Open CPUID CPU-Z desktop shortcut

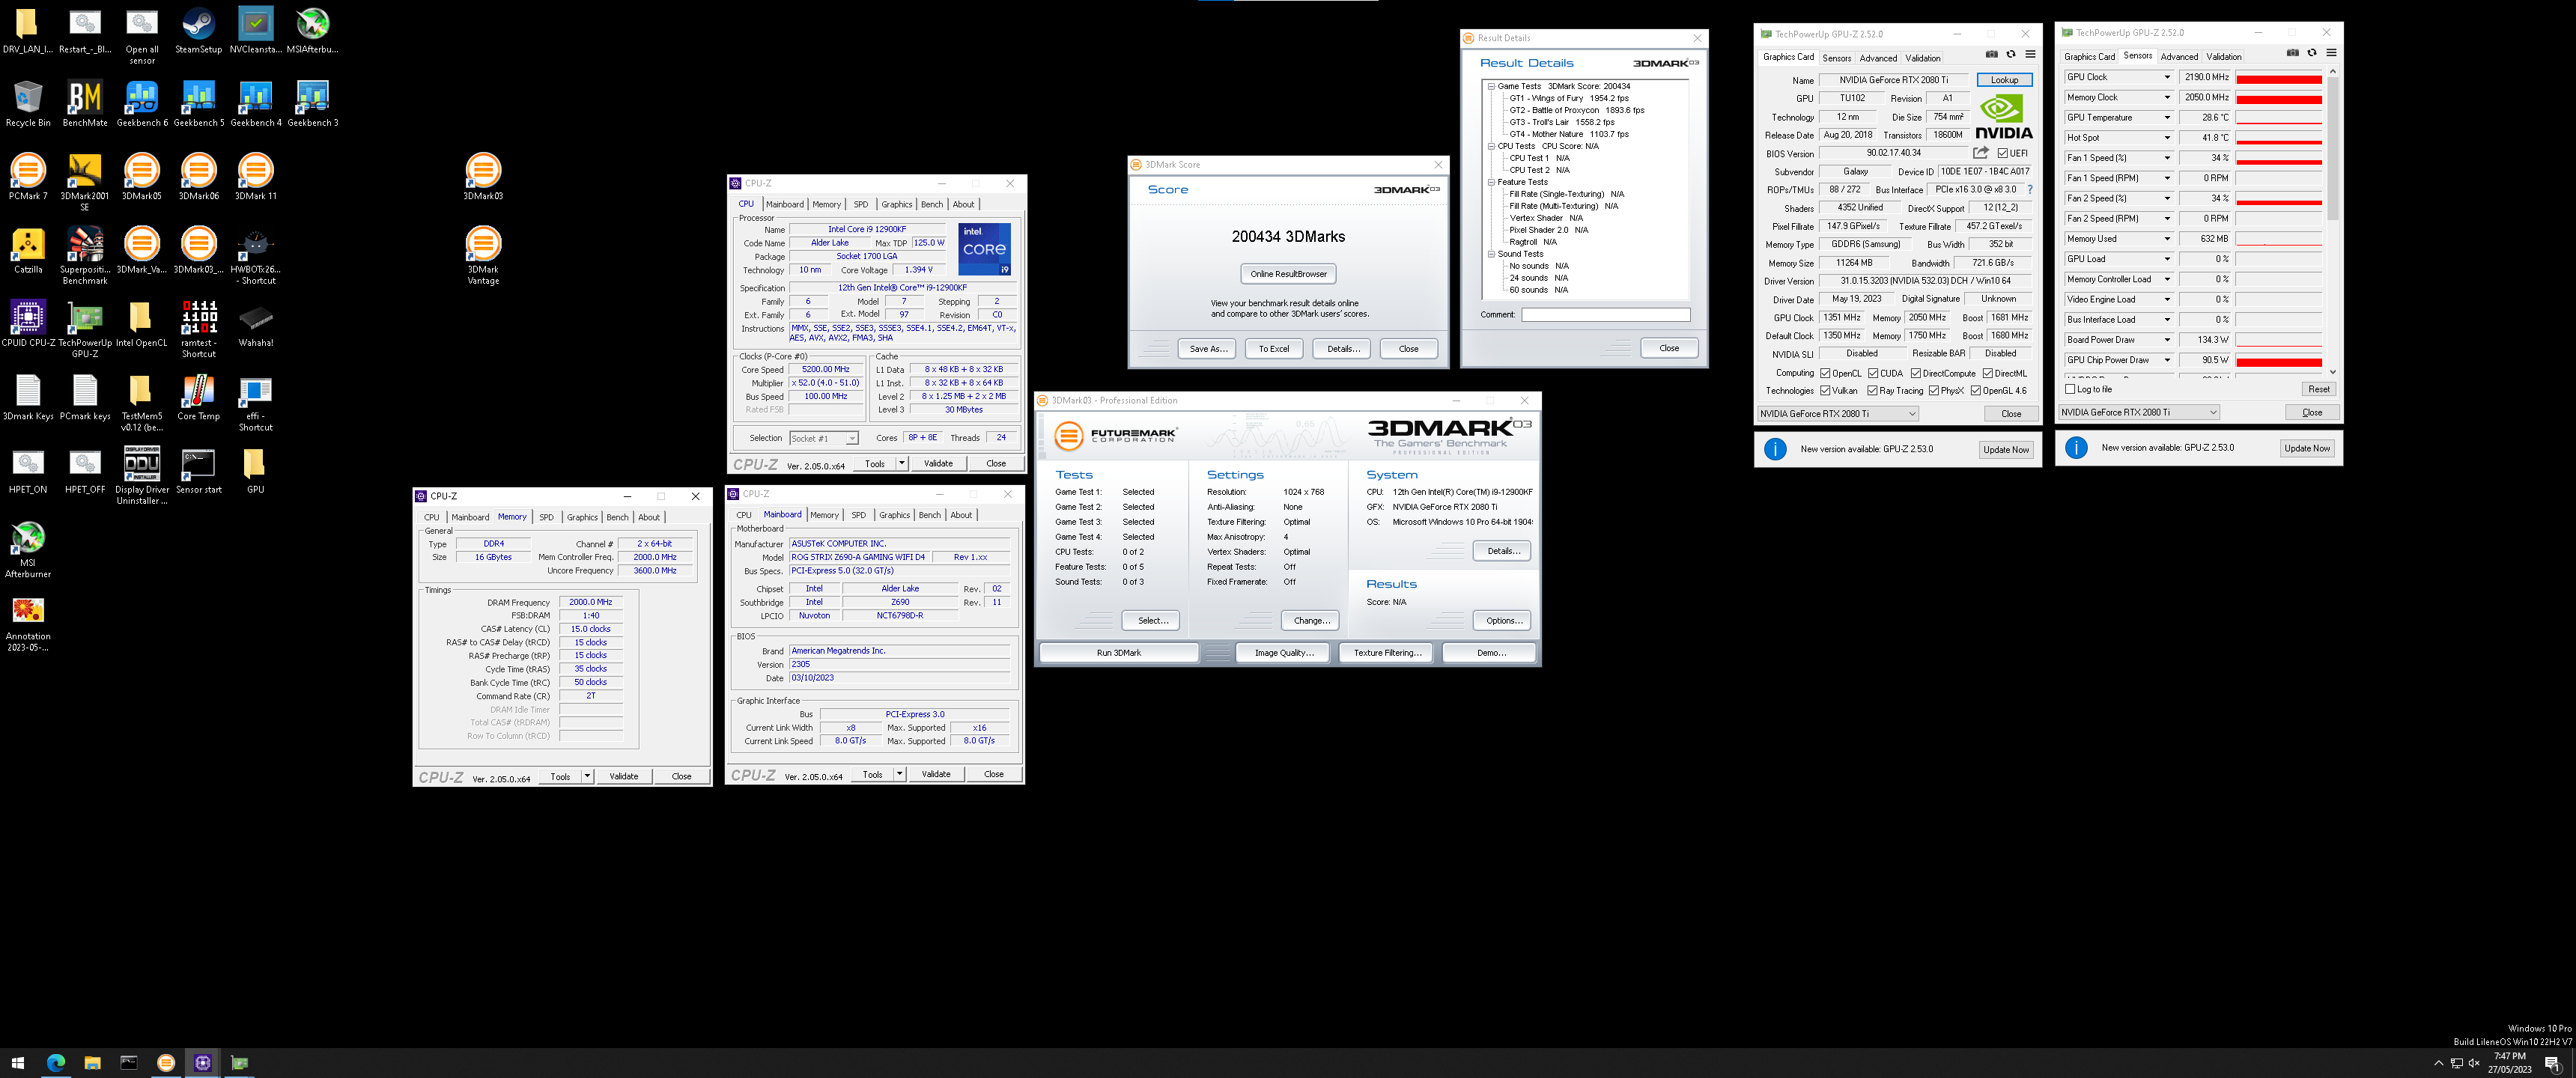click(28, 324)
